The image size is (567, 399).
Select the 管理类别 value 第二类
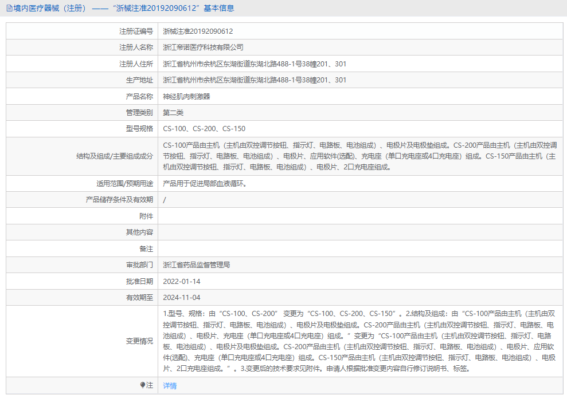[x=172, y=112]
